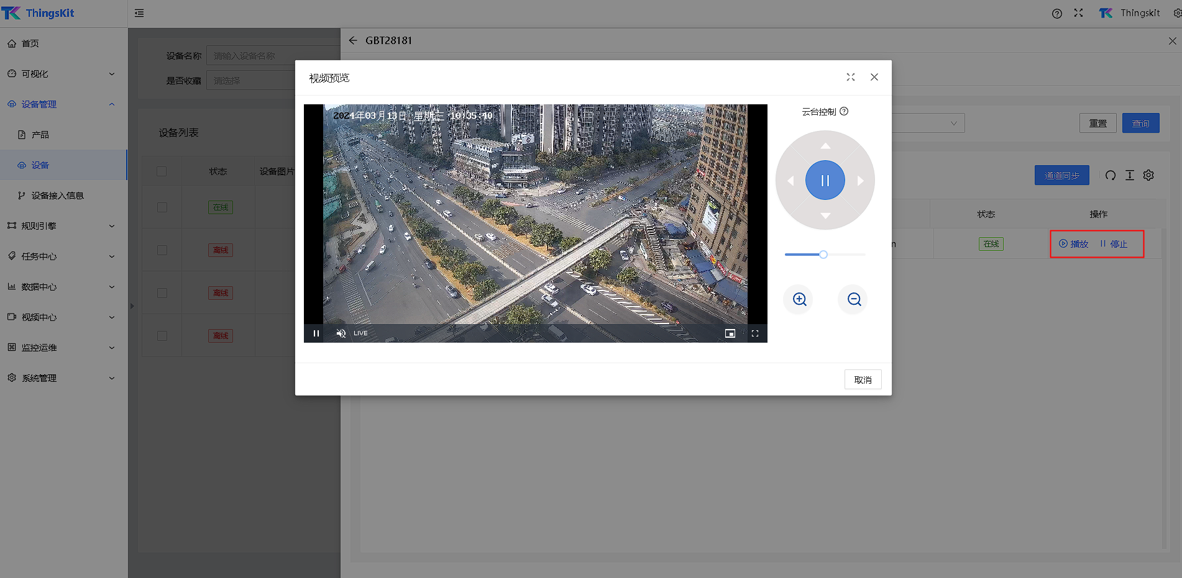Click the PTZ zoom out magnifier icon

point(854,299)
